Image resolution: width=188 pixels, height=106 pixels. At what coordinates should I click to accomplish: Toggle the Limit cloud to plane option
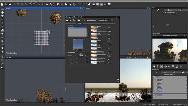166,12
